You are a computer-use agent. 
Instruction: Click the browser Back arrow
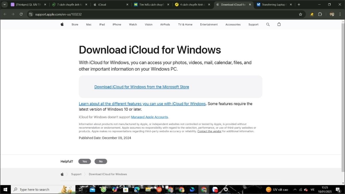click(x=5, y=14)
